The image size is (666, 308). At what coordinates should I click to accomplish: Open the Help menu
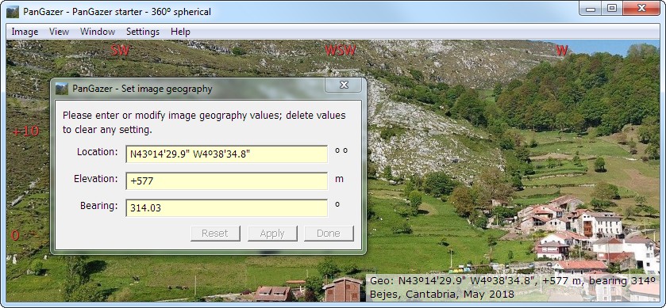(x=180, y=32)
